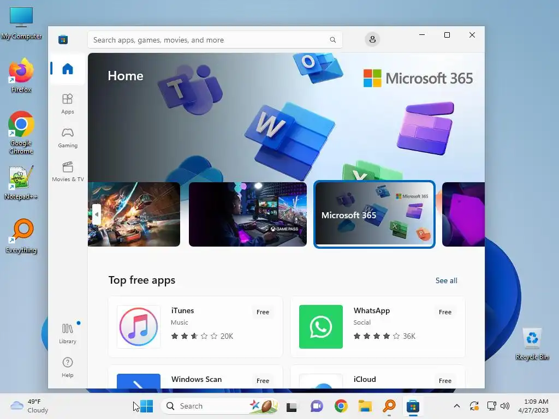Open Firefox desktop shortcut

pyautogui.click(x=21, y=76)
